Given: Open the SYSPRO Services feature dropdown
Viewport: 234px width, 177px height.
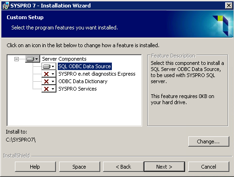Looking at the screenshot, I should (x=49, y=89).
